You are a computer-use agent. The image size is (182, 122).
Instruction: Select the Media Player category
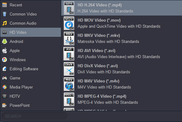pyautogui.click(x=21, y=87)
